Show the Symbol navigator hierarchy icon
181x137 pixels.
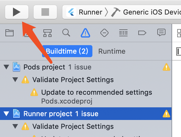point(47,33)
